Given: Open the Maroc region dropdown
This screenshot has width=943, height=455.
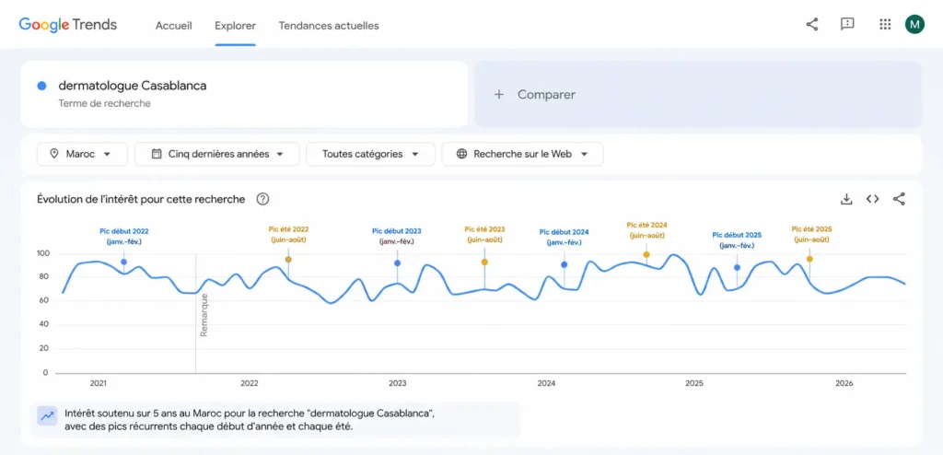Looking at the screenshot, I should point(82,154).
